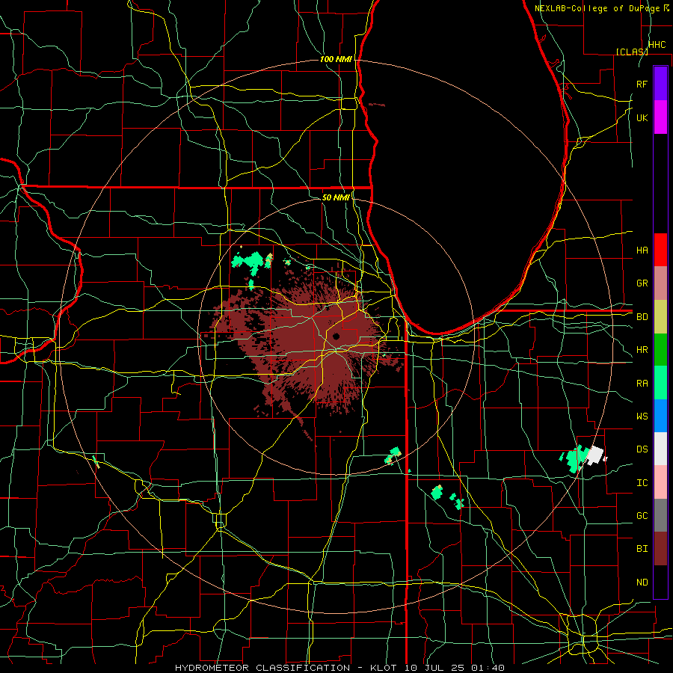Click the black radar site dot
Screen dimensions: 673x673
coord(336,336)
